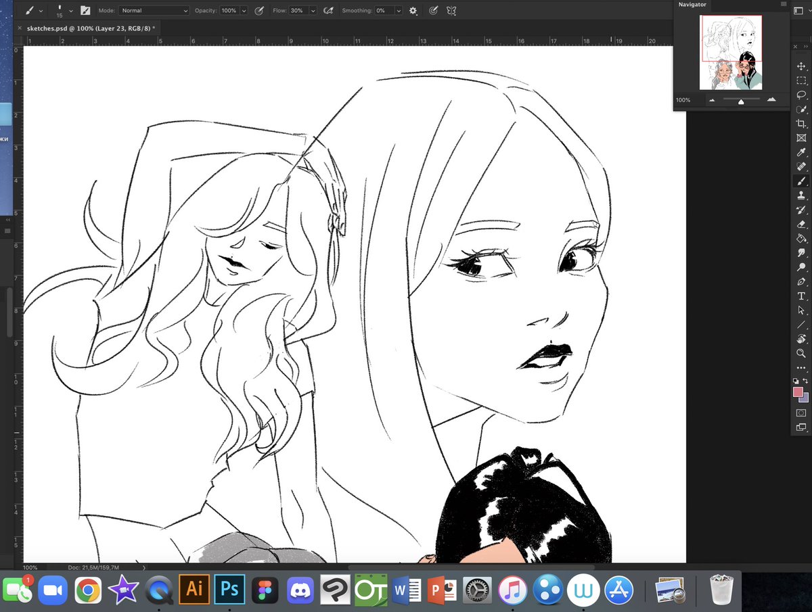Image resolution: width=812 pixels, height=612 pixels.
Task: Expand the Smoothing slider dropdown
Action: pos(398,11)
